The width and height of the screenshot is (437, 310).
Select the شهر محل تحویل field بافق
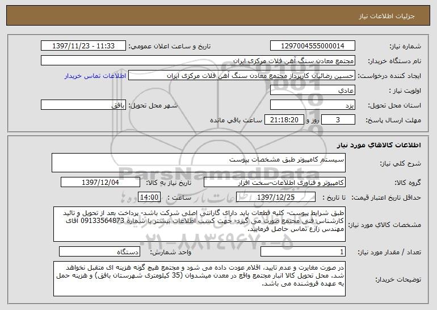point(83,105)
